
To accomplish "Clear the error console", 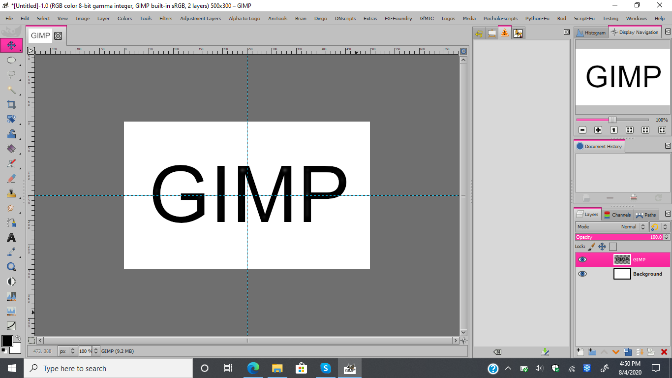I will 497,351.
